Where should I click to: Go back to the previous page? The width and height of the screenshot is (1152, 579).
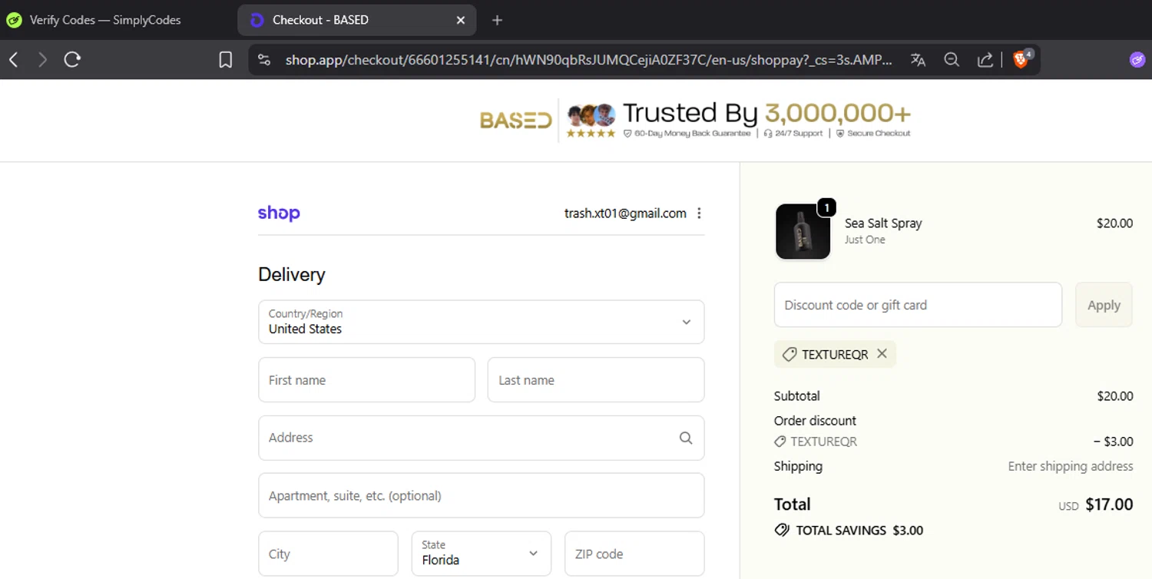tap(14, 60)
